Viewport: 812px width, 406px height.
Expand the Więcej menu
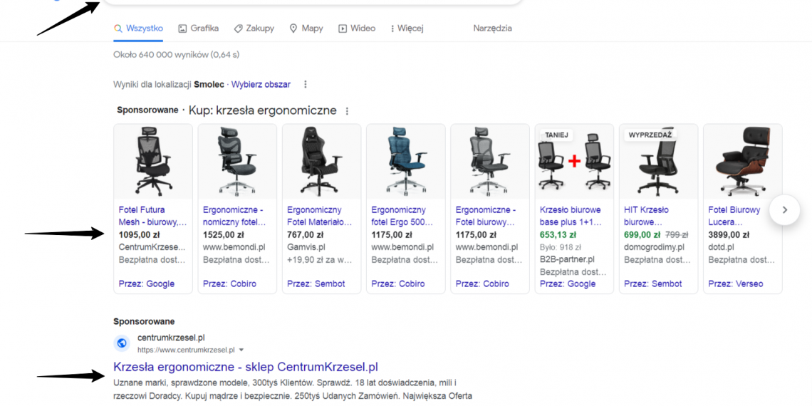pos(407,28)
